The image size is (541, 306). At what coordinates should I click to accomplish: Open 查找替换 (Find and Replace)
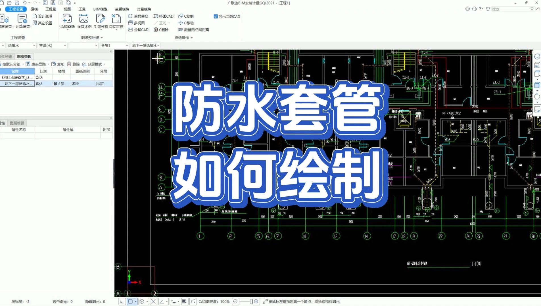click(x=138, y=16)
